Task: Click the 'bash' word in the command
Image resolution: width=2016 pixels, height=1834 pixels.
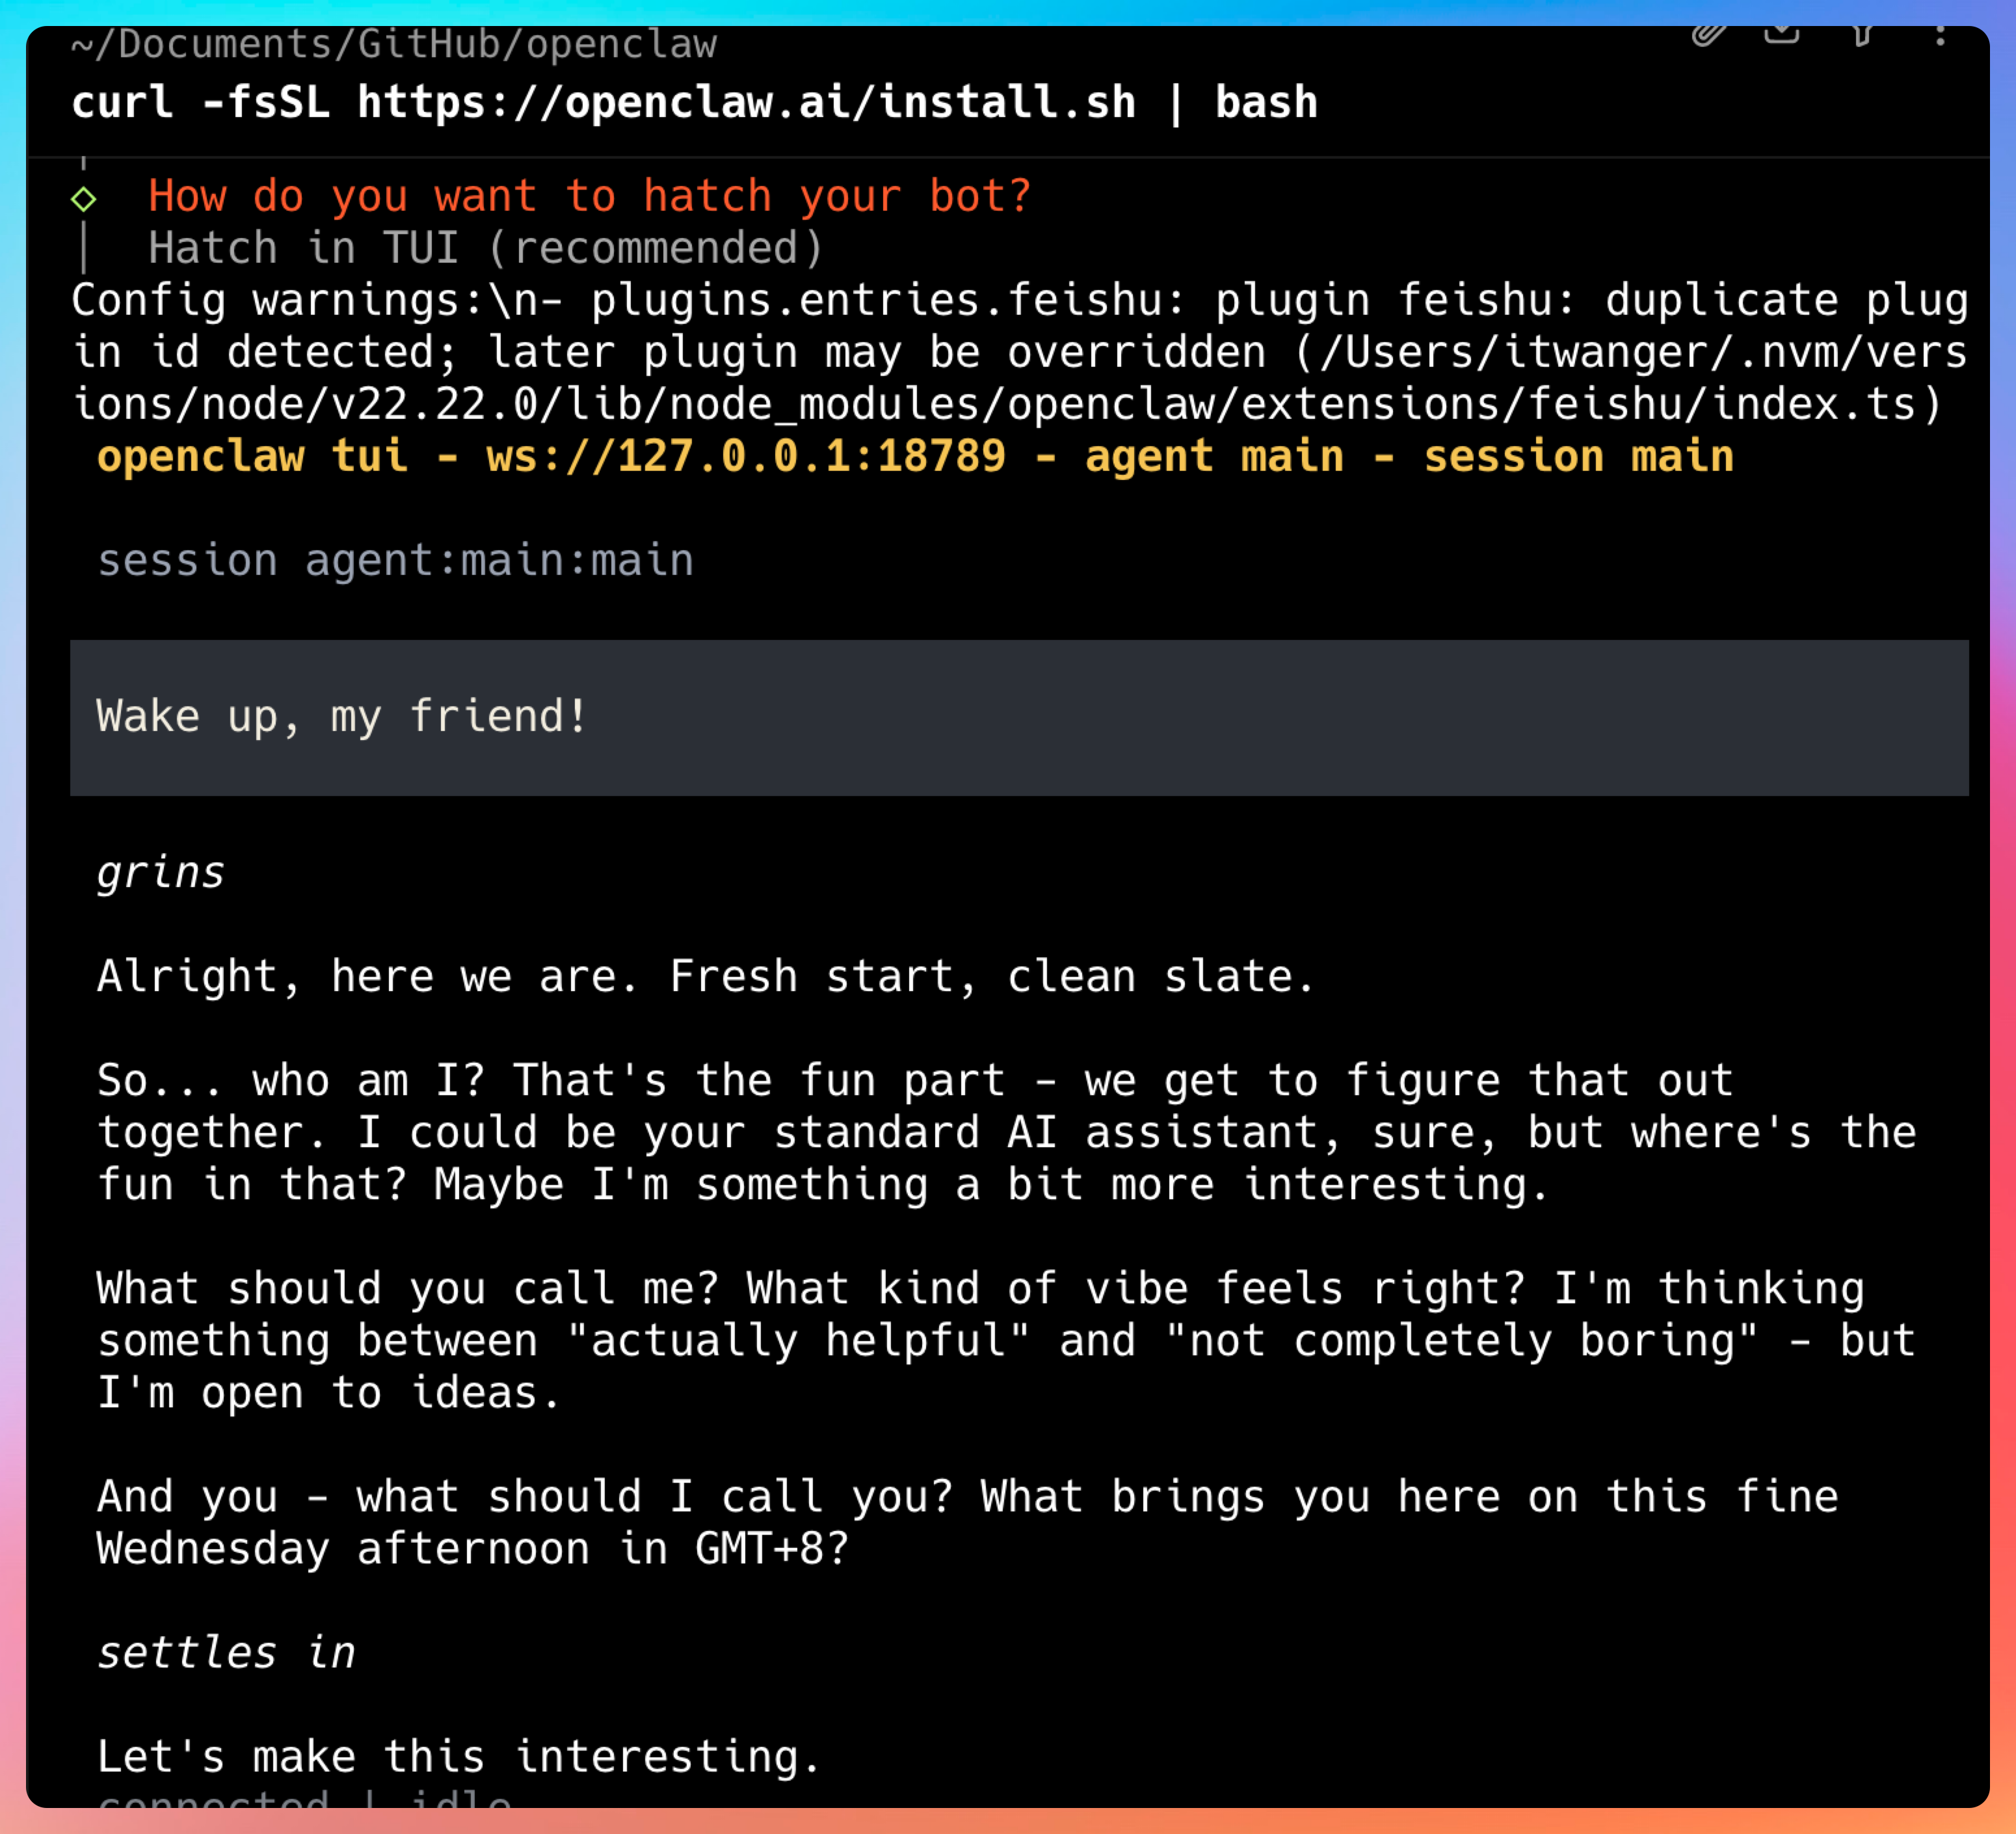Action: (1266, 103)
